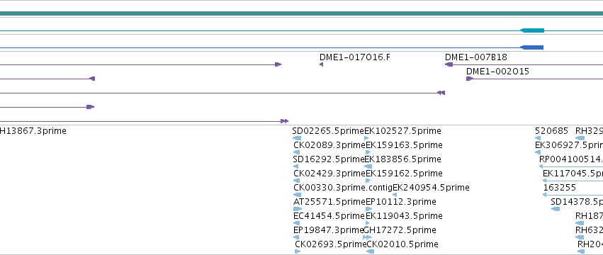The width and height of the screenshot is (603, 255).
Task: Click the light blue arrow under AT25571.5prime
Action: point(298,209)
